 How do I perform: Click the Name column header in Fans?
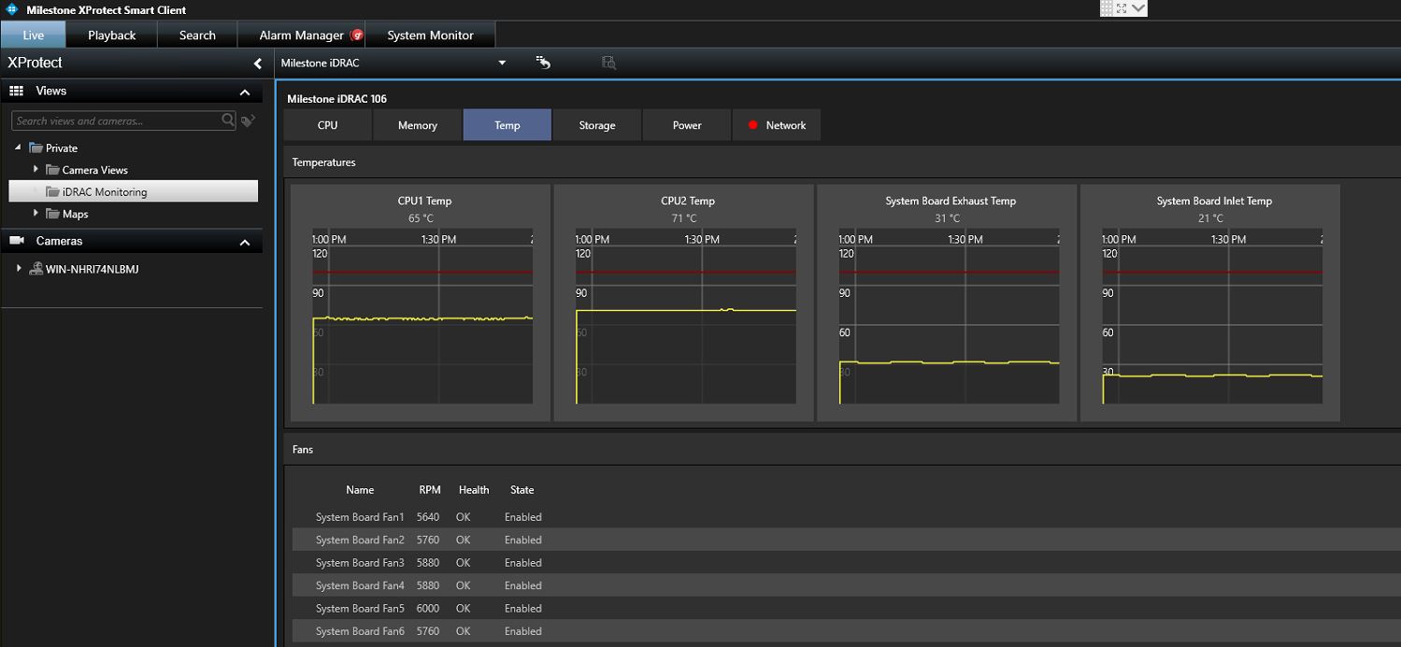pyautogui.click(x=360, y=490)
